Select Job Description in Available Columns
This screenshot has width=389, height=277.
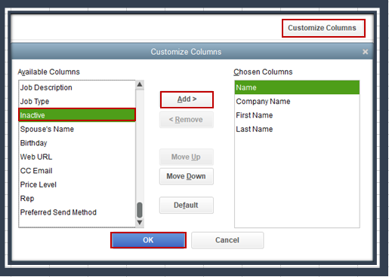[x=77, y=87]
